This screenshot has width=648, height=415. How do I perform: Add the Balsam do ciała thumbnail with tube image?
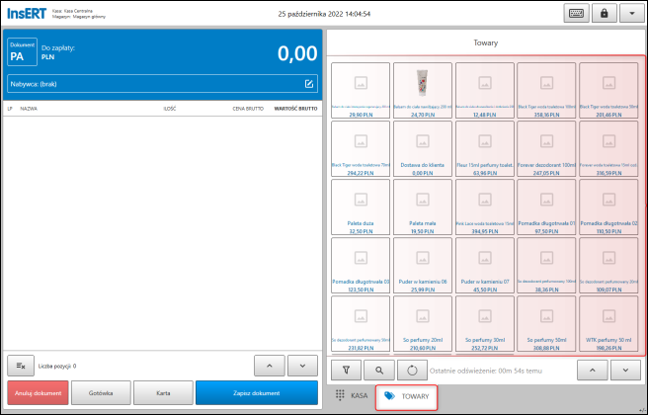point(423,91)
